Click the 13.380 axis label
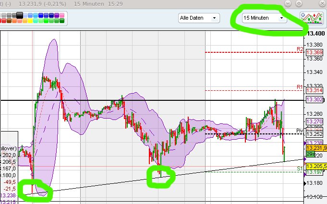Screen dimensions: 327x204 pyautogui.click(x=315, y=45)
